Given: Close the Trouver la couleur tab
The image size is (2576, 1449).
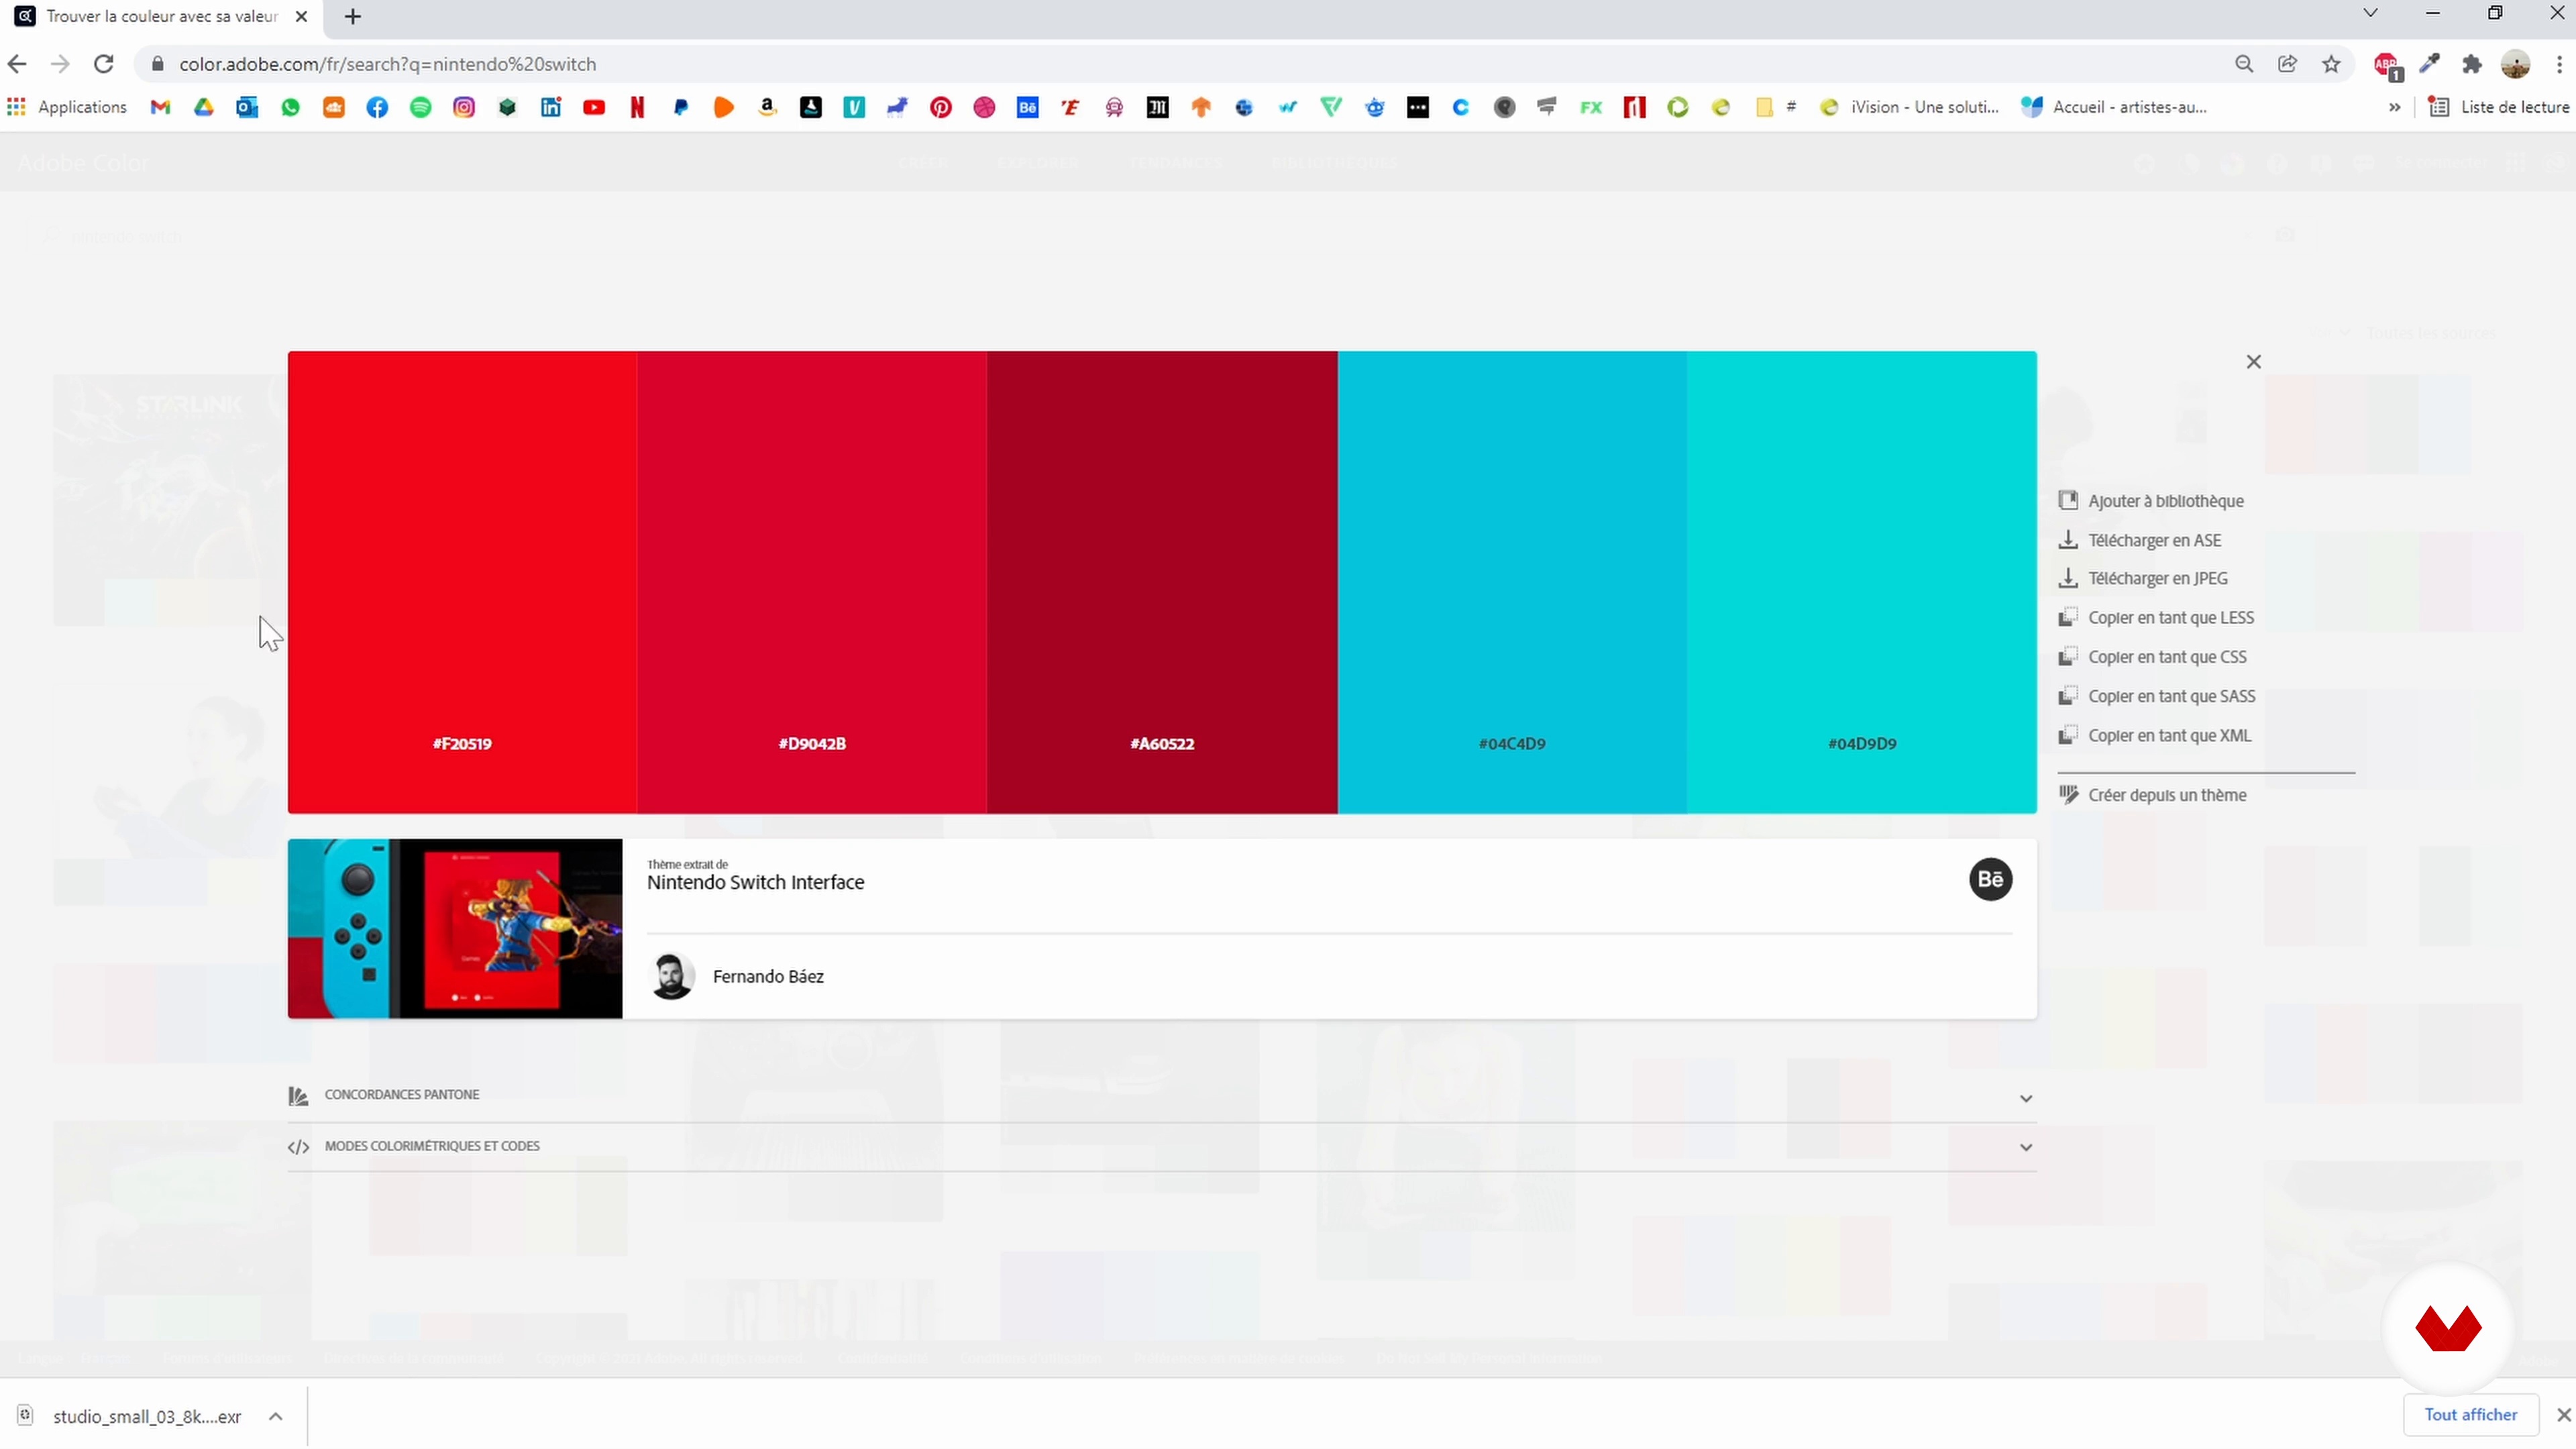Looking at the screenshot, I should (301, 17).
